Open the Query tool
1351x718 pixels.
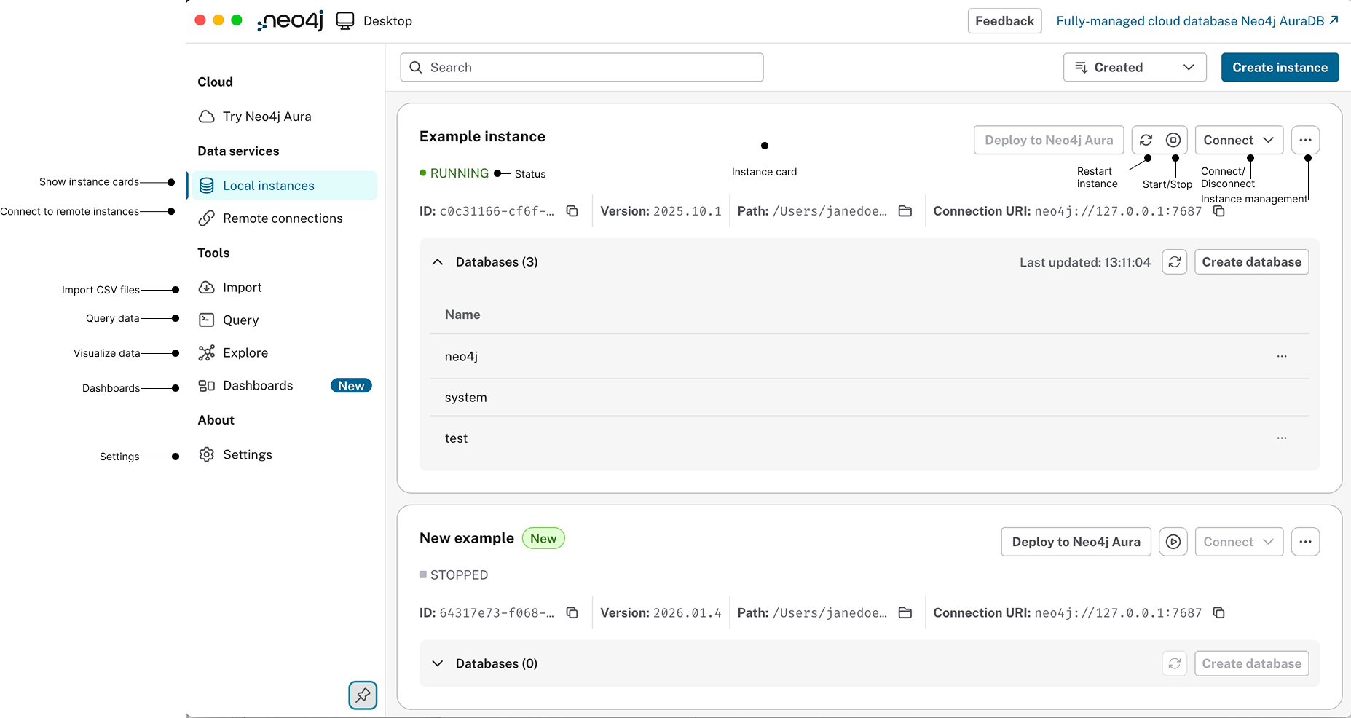point(241,320)
